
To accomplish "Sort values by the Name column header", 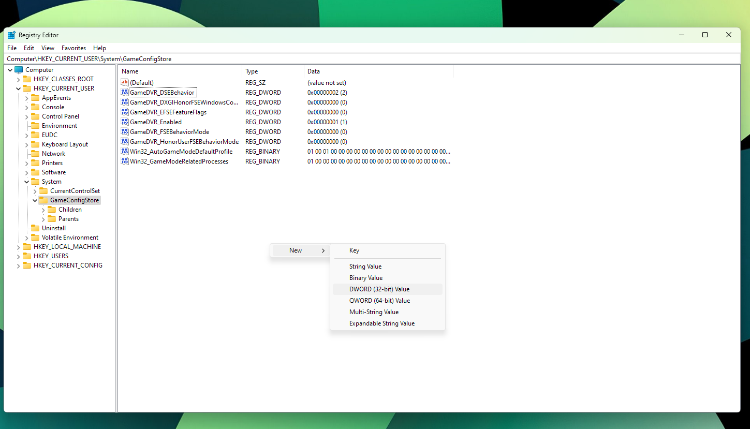I will point(180,71).
